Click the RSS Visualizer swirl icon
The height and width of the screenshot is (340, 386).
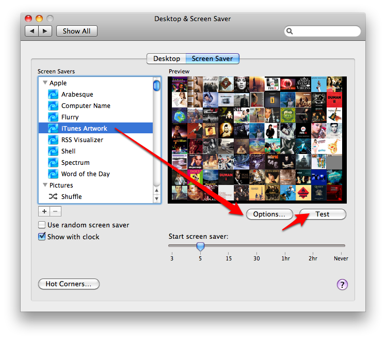pyautogui.click(x=53, y=140)
